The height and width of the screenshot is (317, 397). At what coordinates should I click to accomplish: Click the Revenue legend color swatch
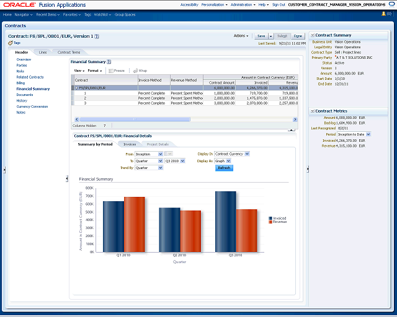tap(270, 222)
